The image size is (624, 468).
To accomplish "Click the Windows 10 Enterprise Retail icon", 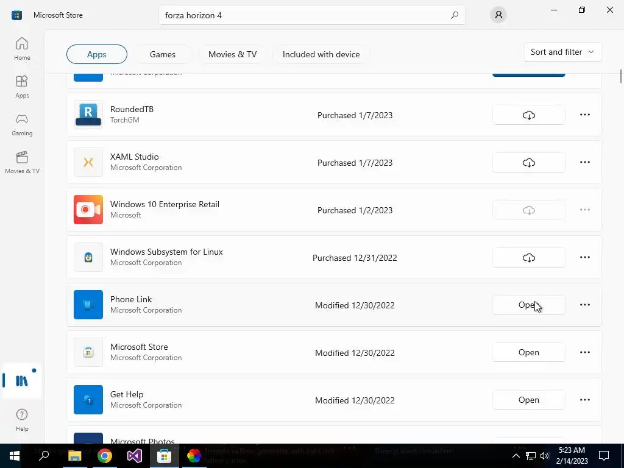I will click(88, 210).
